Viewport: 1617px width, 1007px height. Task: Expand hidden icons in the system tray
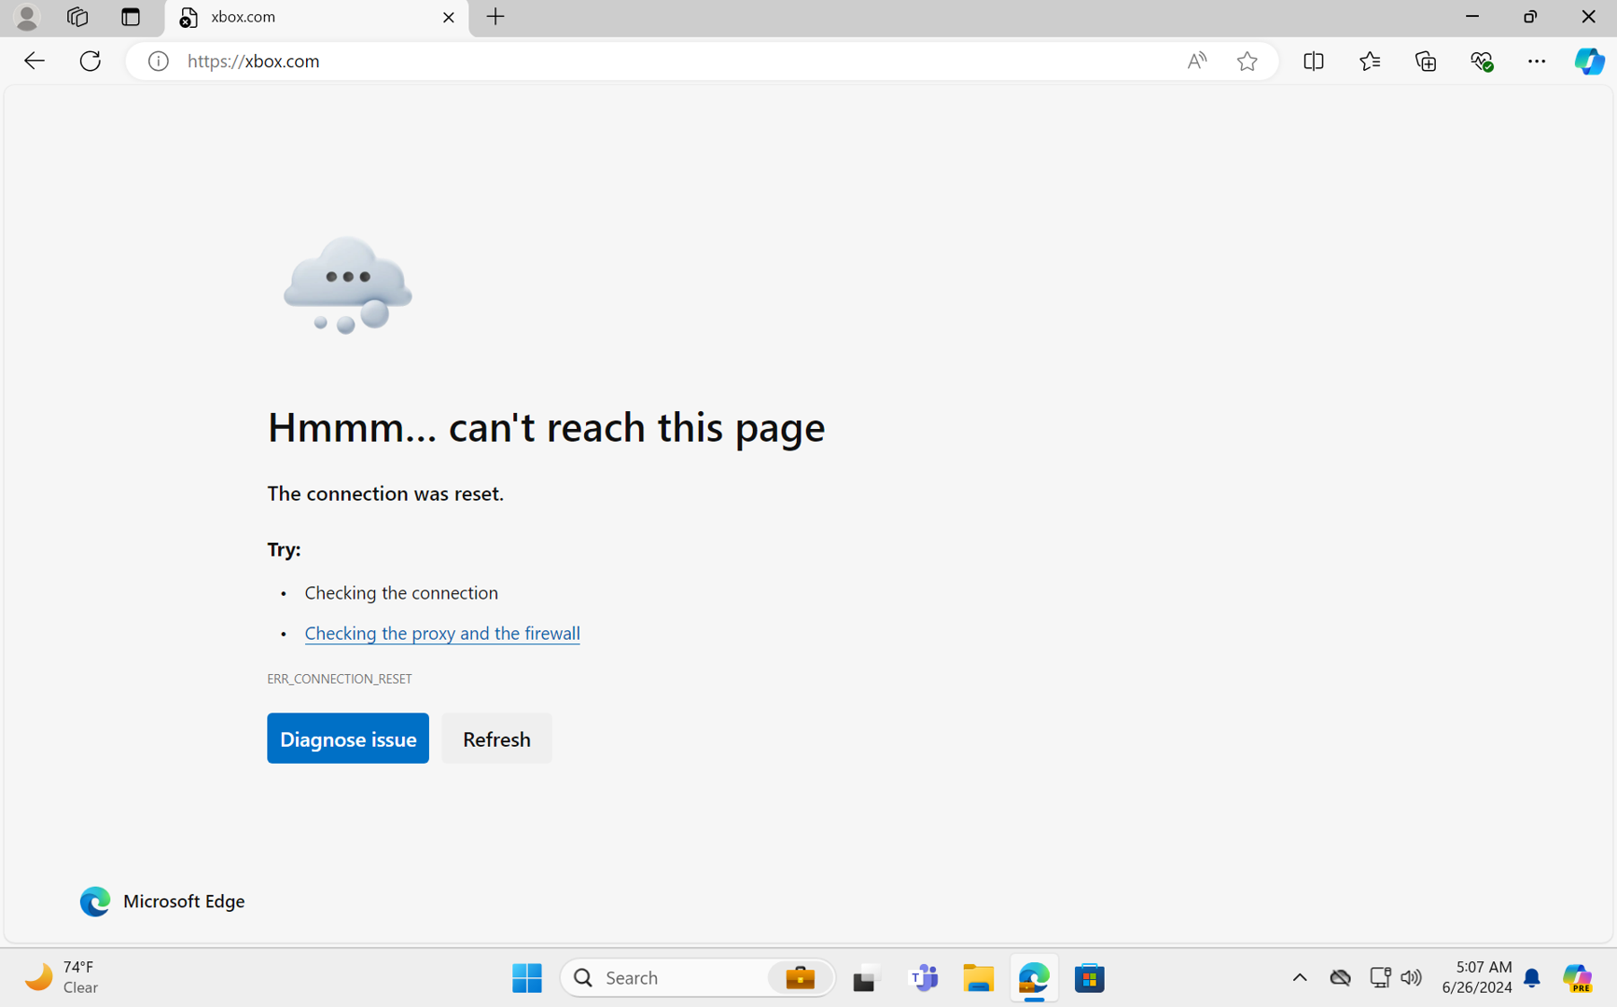1300,977
